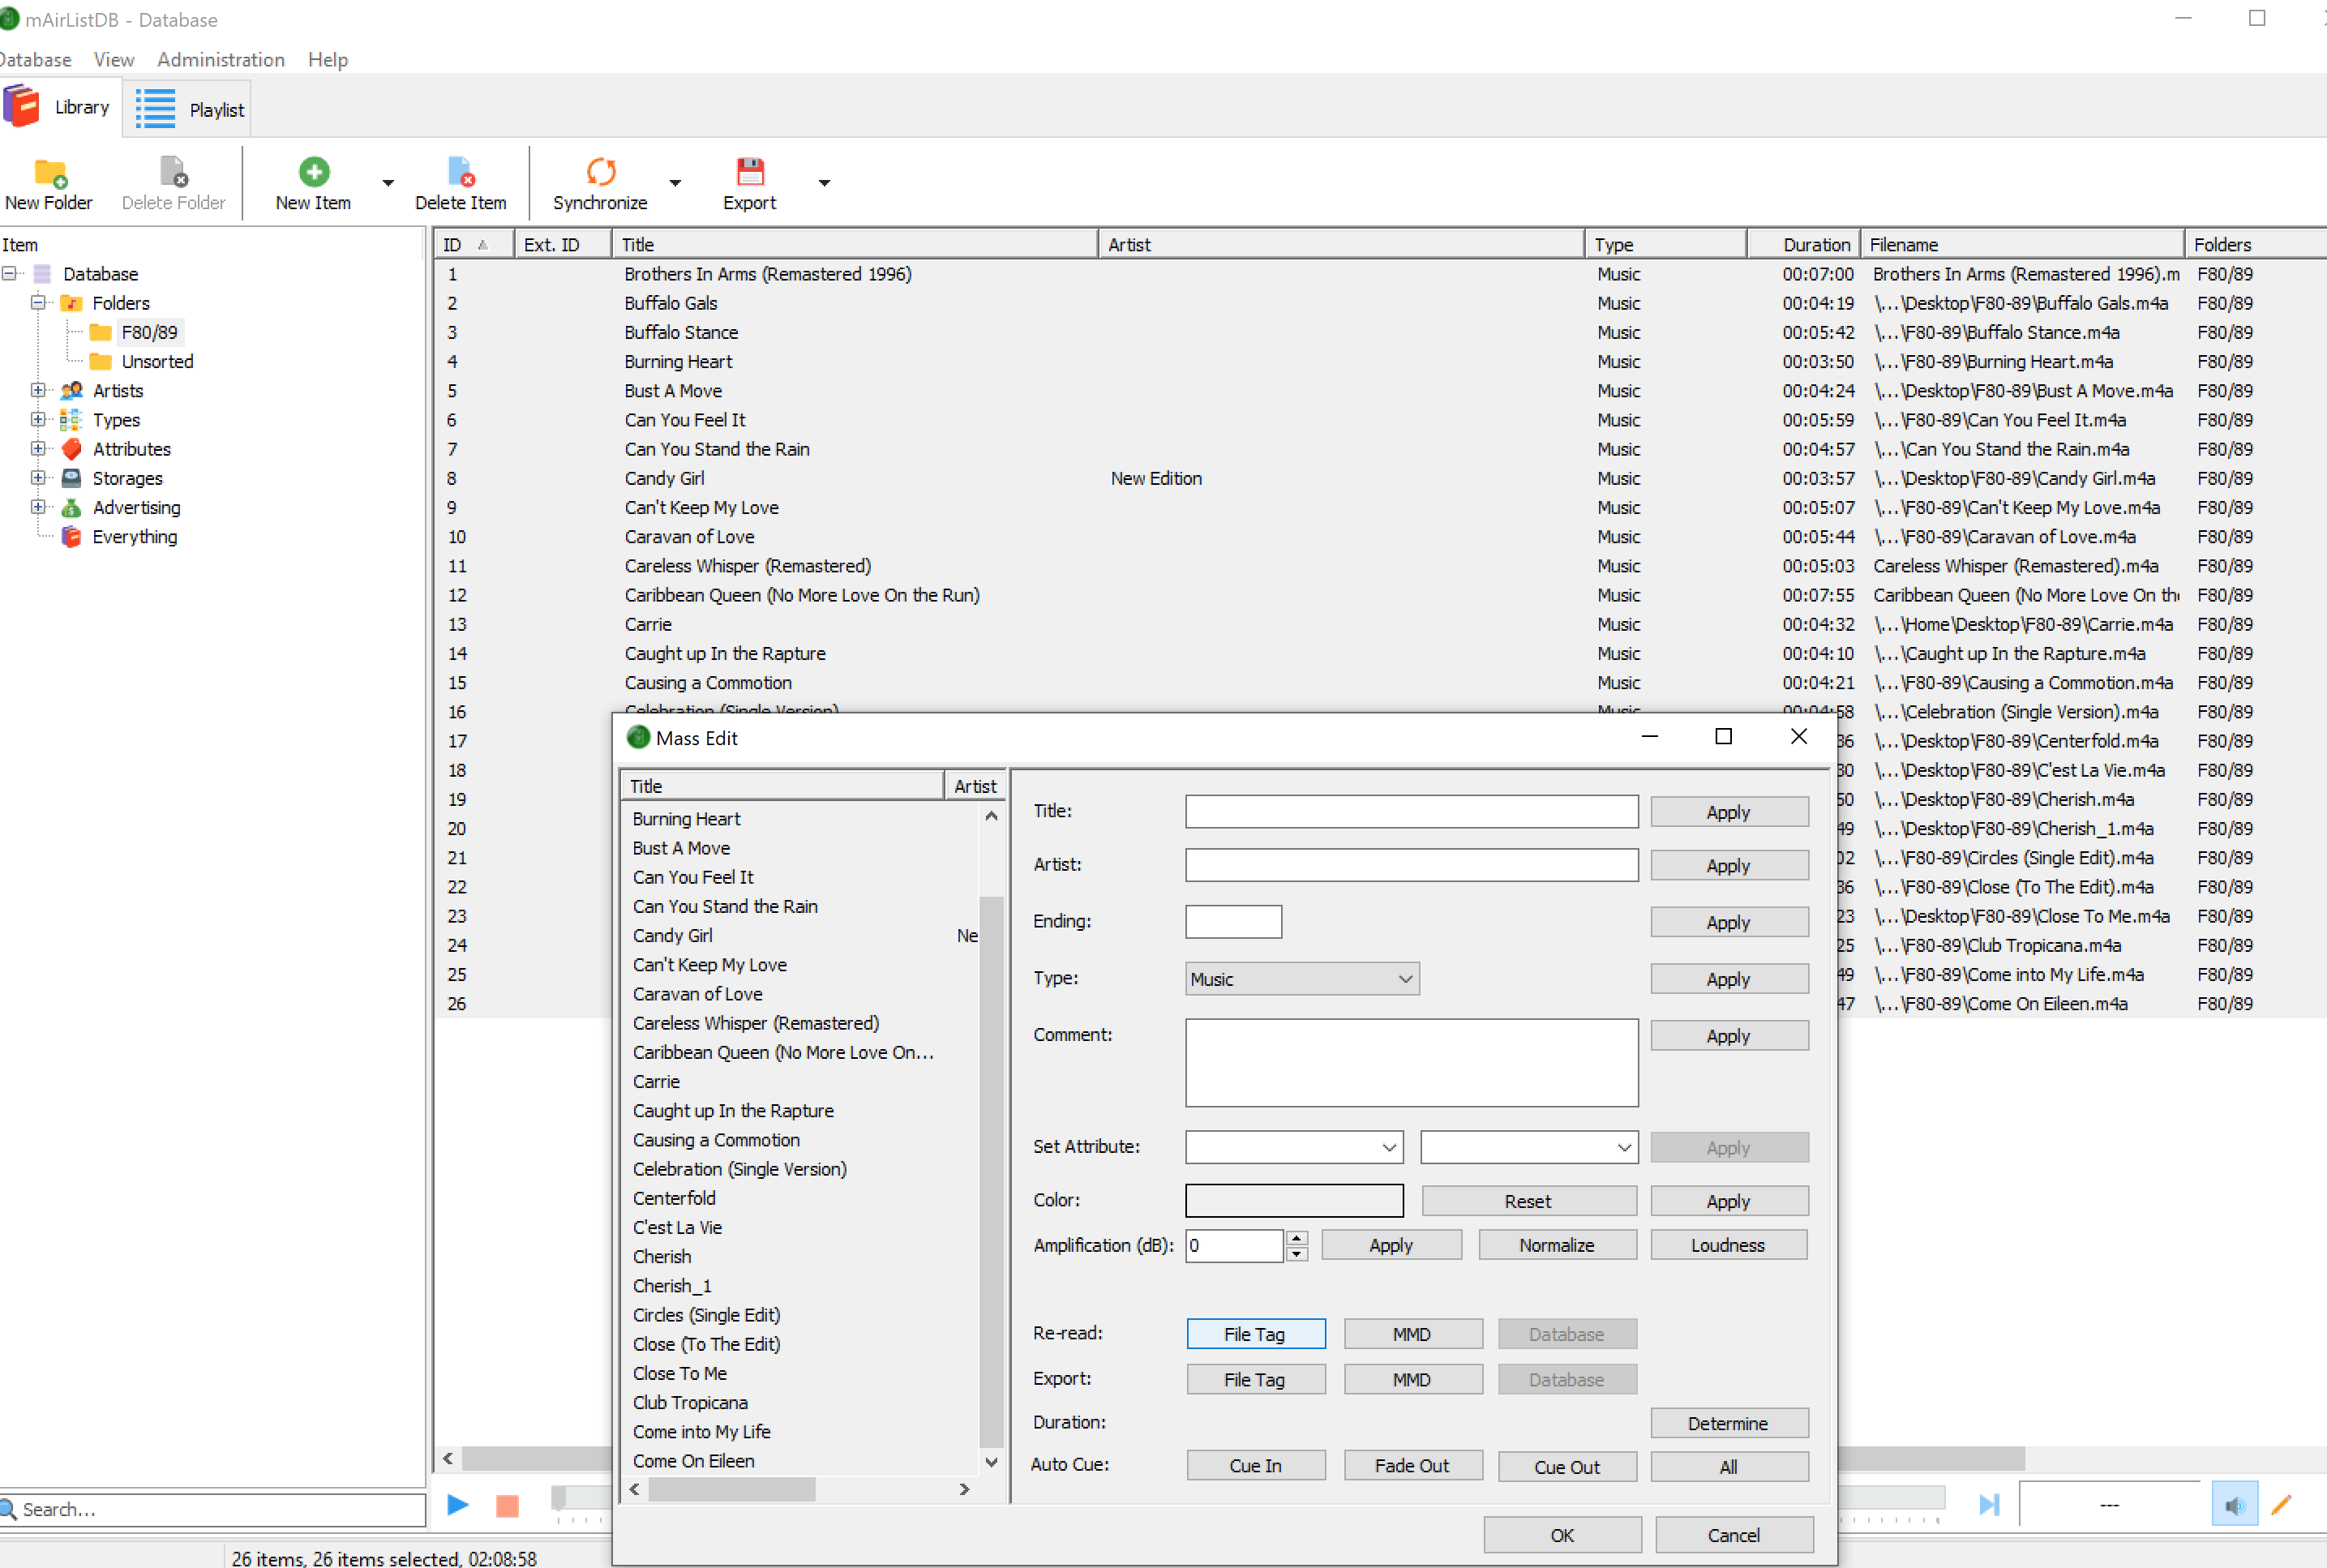Click the Color swatch box
Screen dimensions: 2327x1568
tap(1294, 1201)
